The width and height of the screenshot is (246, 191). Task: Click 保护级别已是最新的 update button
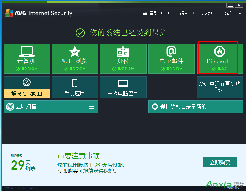[x=196, y=107]
